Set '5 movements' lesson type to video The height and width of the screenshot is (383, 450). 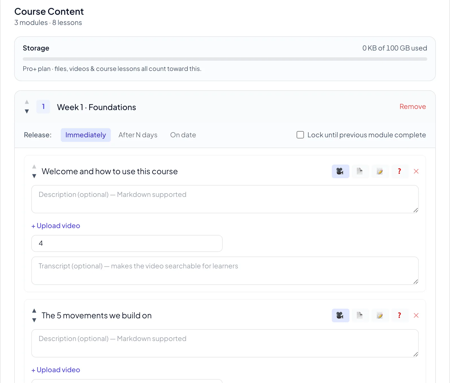340,315
